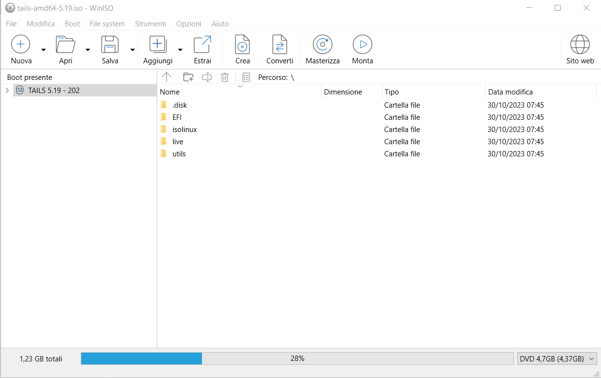Open the Opzioni menu

(x=189, y=23)
